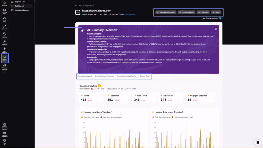
Task: Open Authority Building in the sidebar
Action: coord(4,67)
